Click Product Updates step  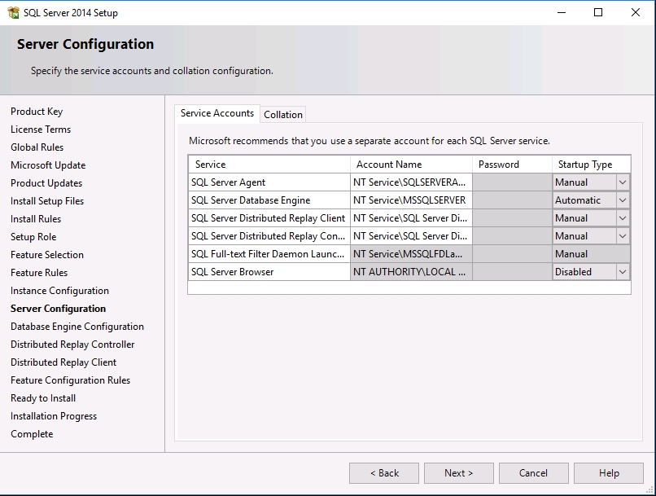[46, 183]
